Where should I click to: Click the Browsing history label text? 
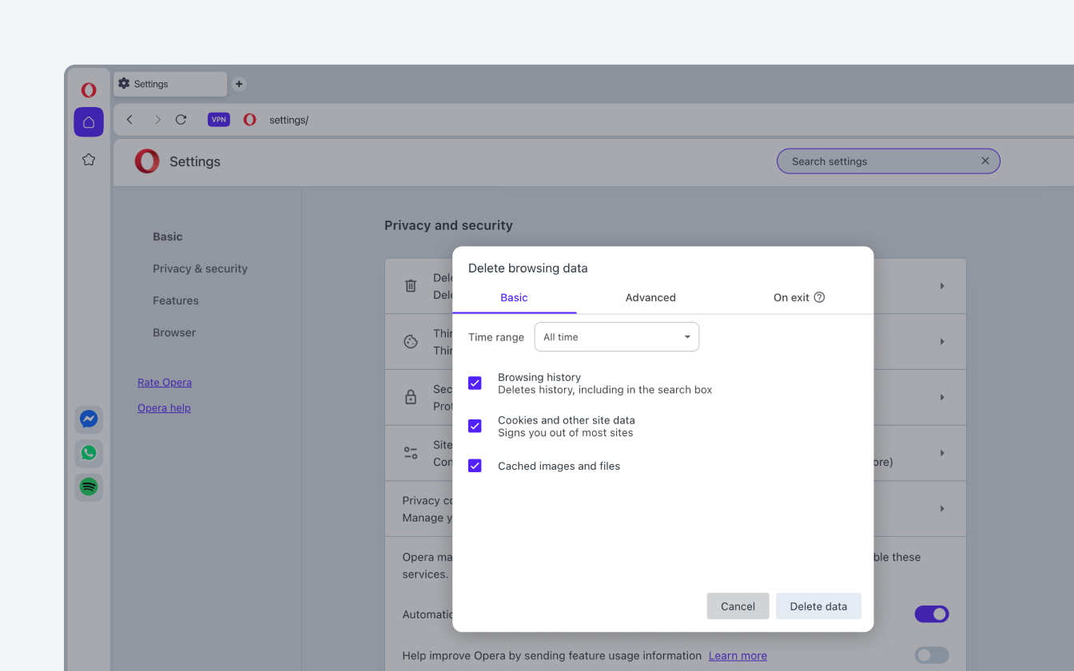click(539, 377)
